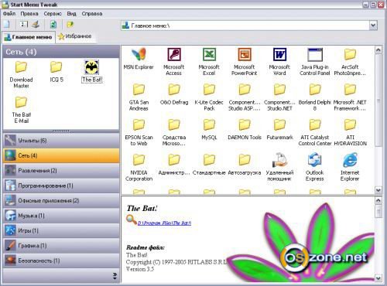Viewport: 387px width, 286px height.
Task: Click info pane scrollbar down arrow
Action: 378,278
